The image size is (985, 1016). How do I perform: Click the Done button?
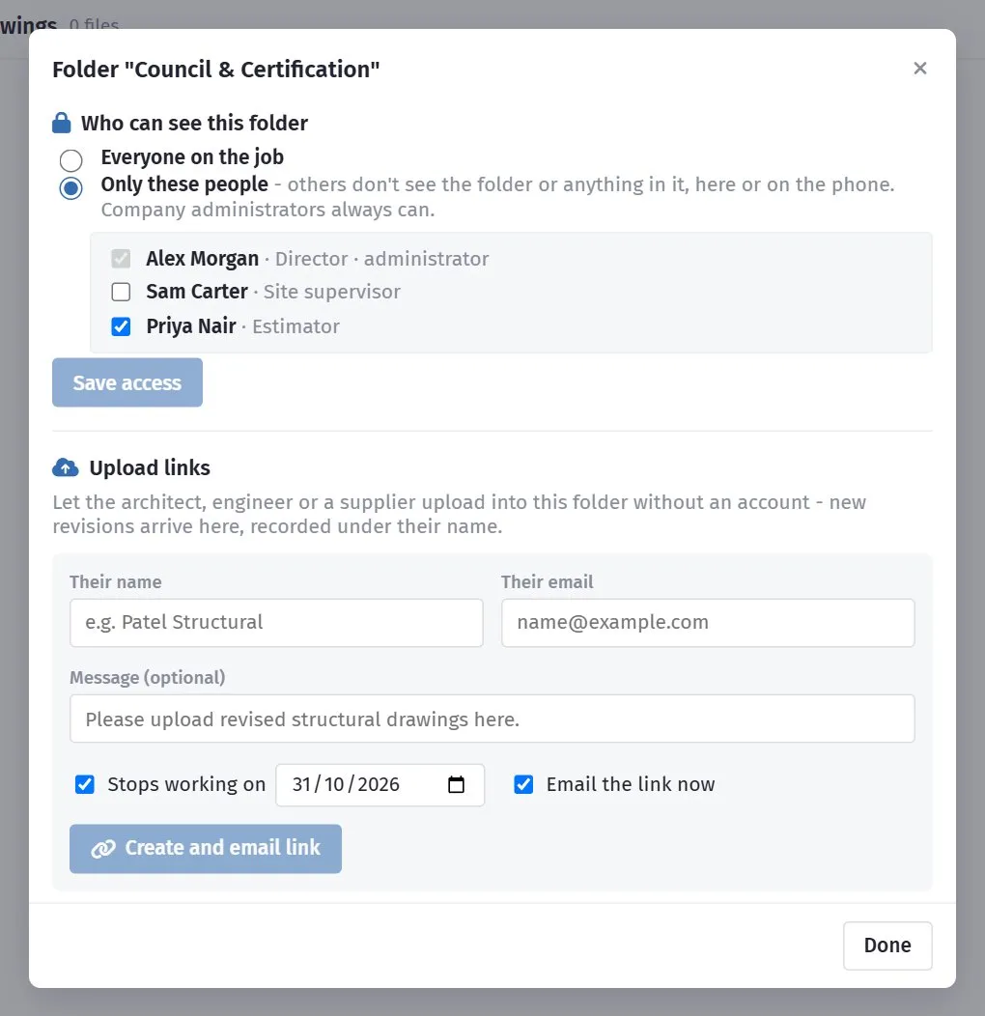tap(887, 945)
